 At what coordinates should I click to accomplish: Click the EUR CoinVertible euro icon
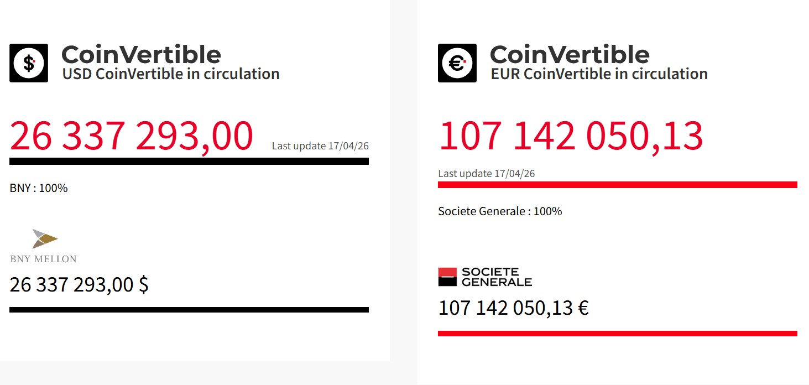[457, 63]
